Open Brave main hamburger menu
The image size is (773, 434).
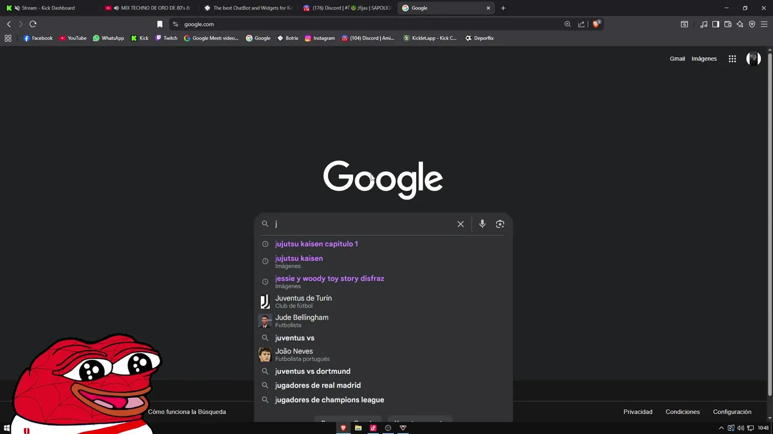click(764, 24)
